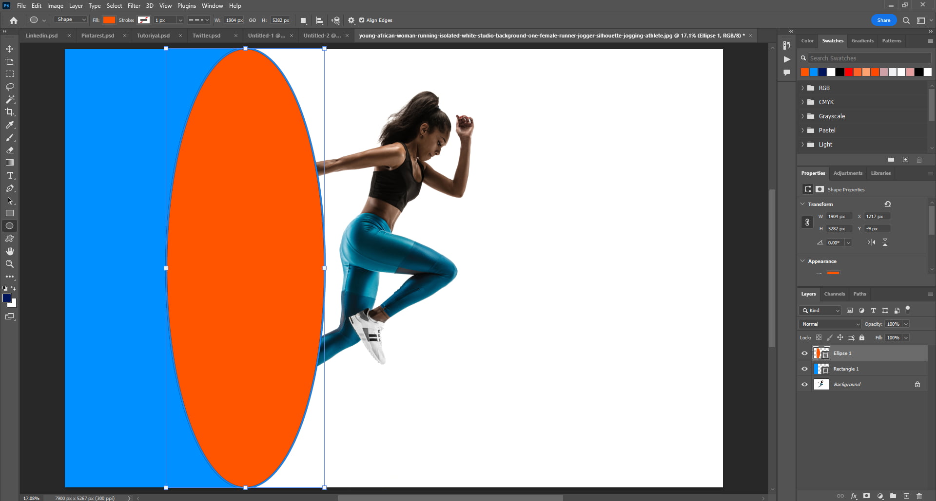Open Photoshop search with the magnifier icon

pos(906,20)
